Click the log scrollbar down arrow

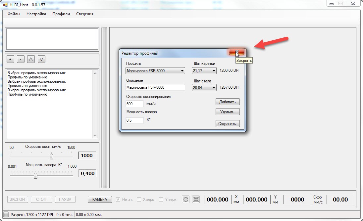(x=95, y=136)
